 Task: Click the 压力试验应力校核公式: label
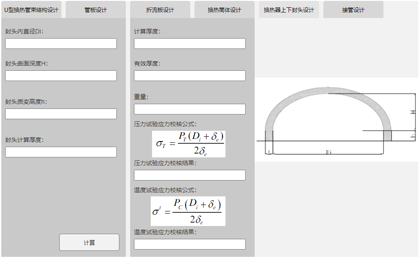(x=165, y=124)
